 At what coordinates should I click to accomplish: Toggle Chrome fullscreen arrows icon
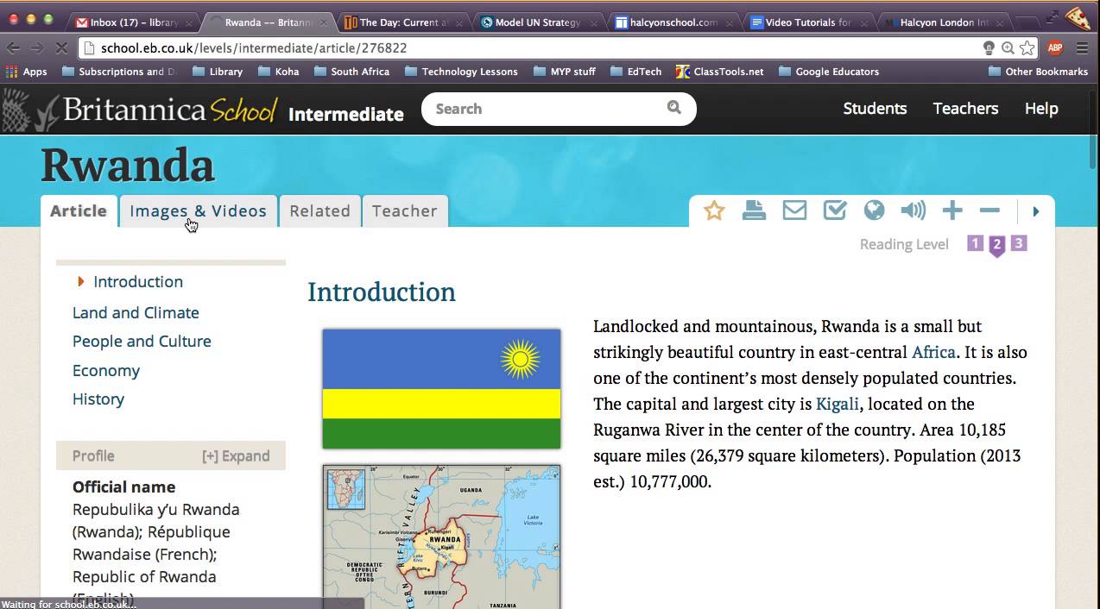(x=1052, y=16)
